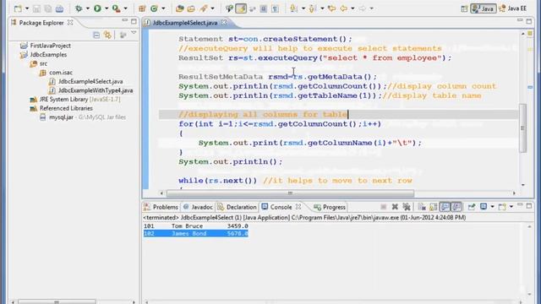Close the JdbcExample4Select.java editor tab

tap(224, 23)
